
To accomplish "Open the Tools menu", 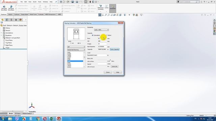I will pyautogui.click(x=39, y=2).
